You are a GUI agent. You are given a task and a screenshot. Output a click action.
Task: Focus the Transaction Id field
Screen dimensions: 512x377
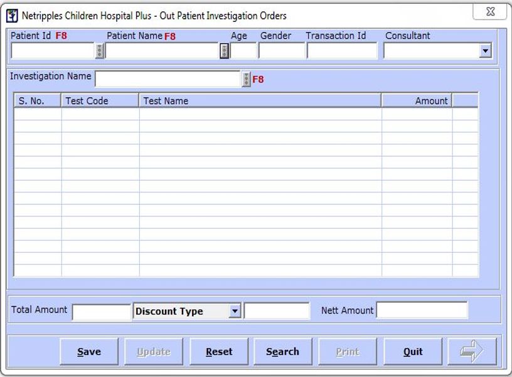click(342, 51)
